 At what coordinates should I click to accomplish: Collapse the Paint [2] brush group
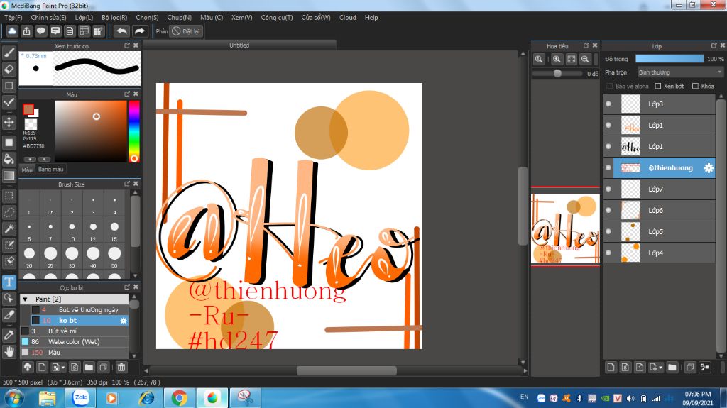coord(25,299)
